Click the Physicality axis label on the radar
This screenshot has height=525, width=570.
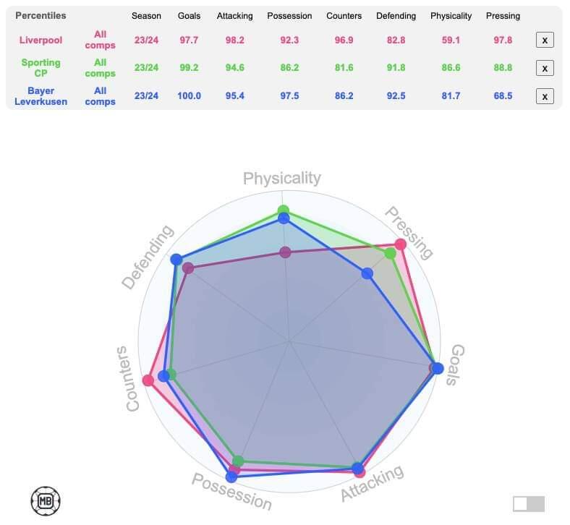coord(282,179)
